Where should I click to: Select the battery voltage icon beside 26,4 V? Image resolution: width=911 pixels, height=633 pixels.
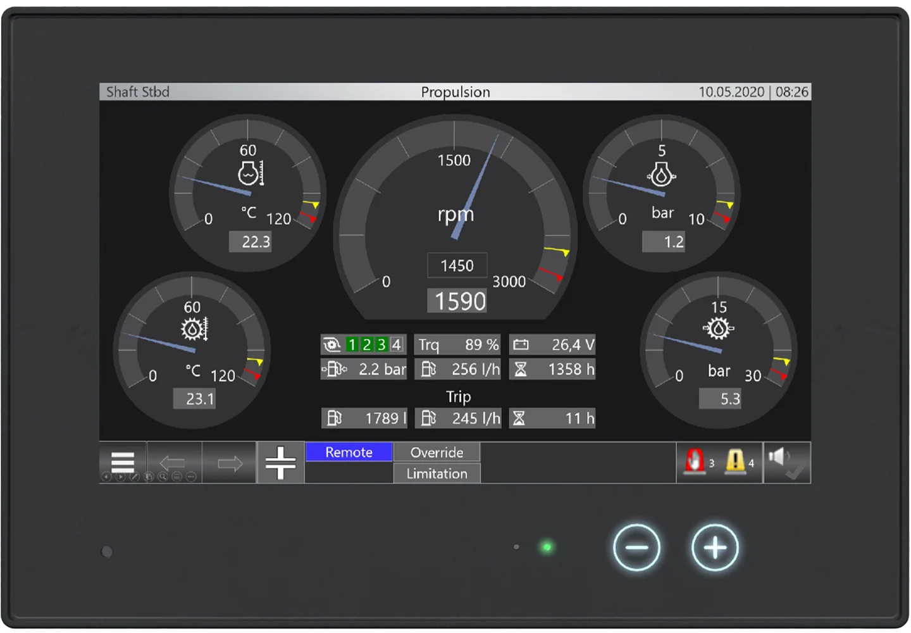click(521, 344)
